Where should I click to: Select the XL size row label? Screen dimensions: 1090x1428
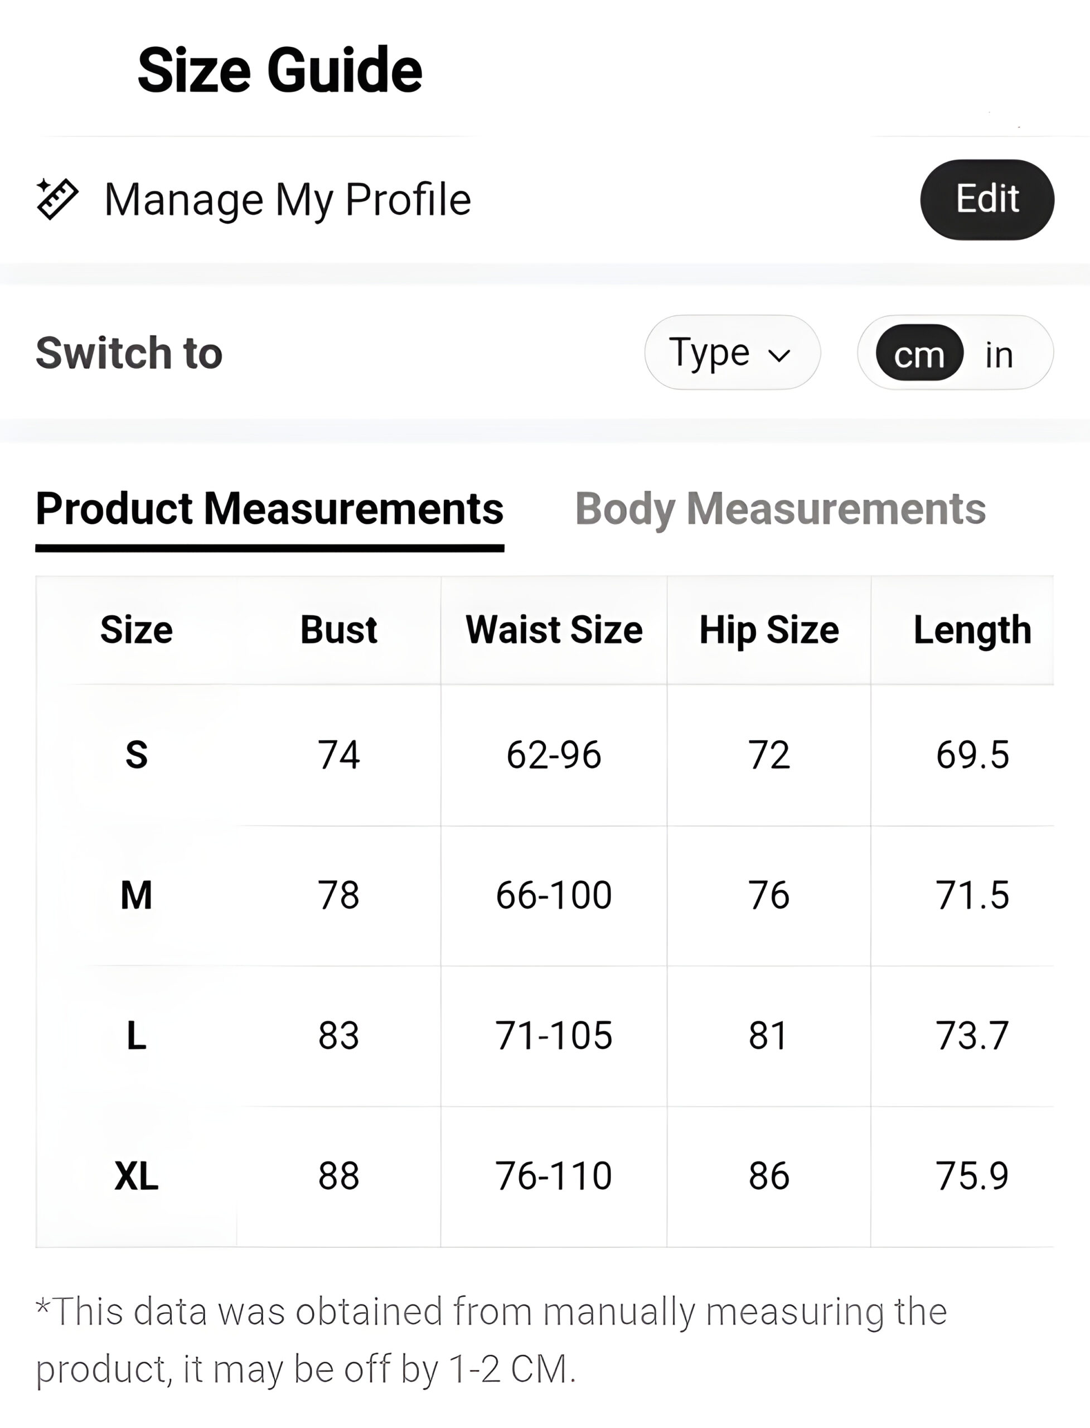136,1175
